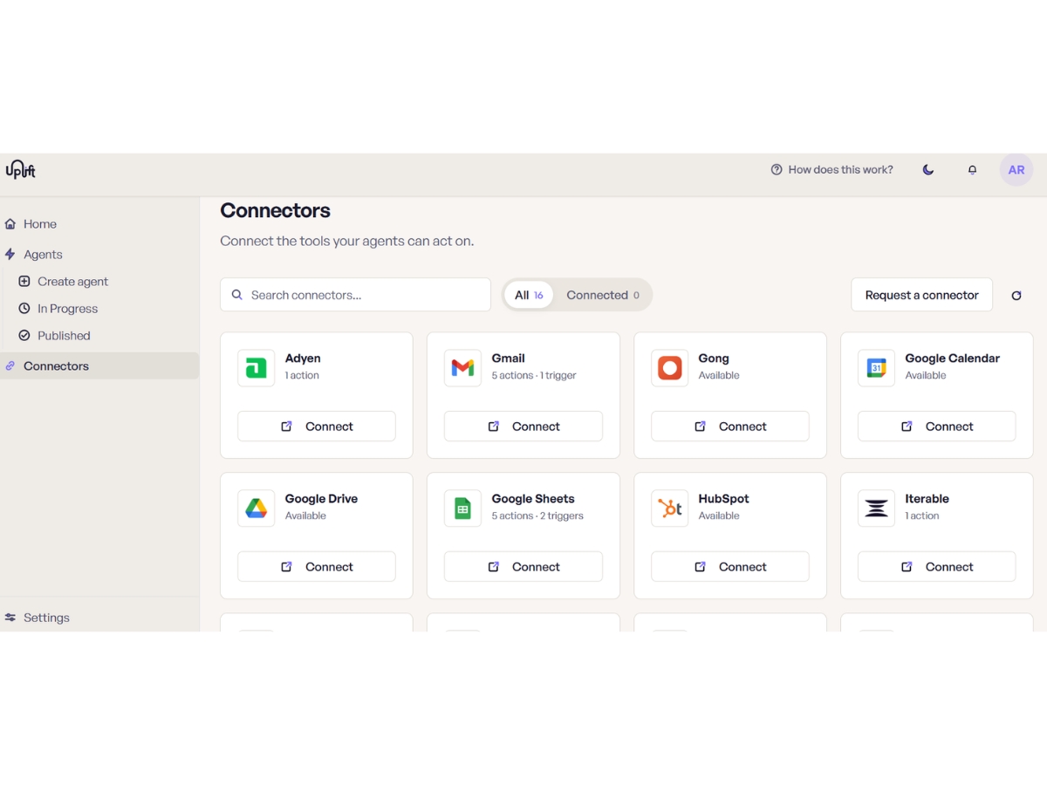Open How does this work help link
The image size is (1047, 785).
[832, 170]
